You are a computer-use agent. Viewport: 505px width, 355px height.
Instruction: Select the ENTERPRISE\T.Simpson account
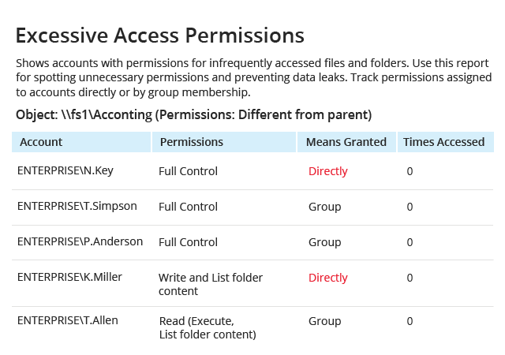(x=77, y=206)
